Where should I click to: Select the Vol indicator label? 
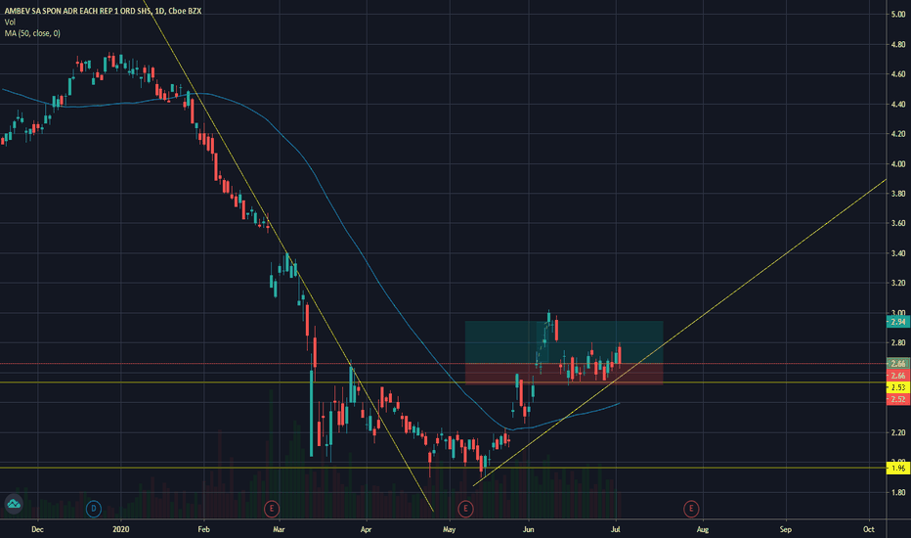[x=10, y=22]
